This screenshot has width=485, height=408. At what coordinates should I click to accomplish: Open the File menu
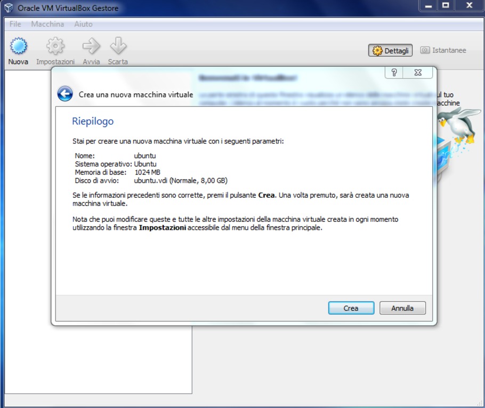click(15, 24)
